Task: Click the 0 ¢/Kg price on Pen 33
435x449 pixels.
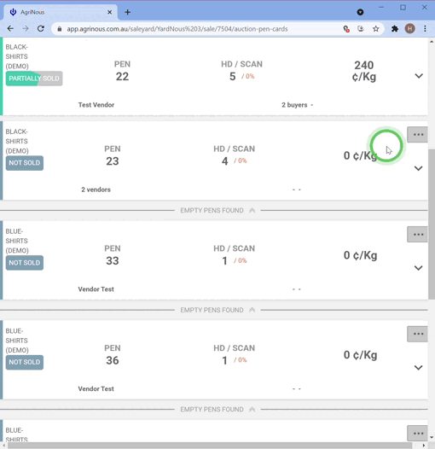Action: (x=360, y=255)
